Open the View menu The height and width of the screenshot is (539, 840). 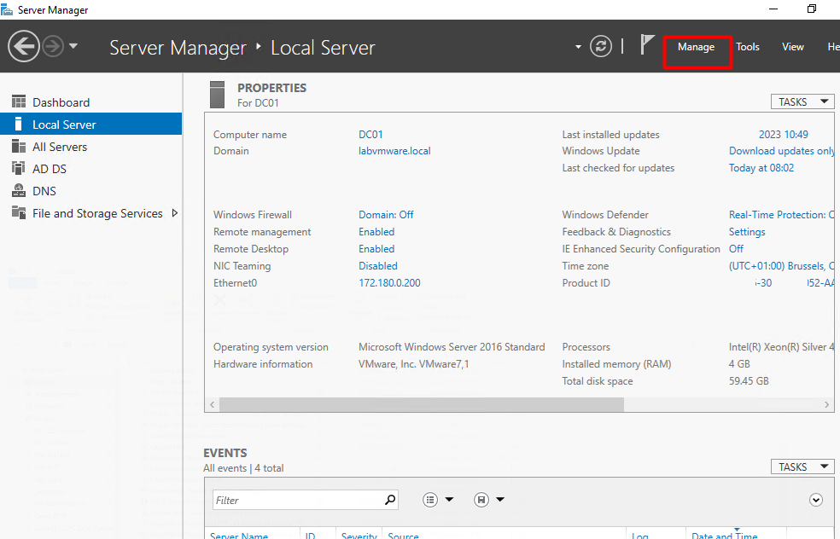792,47
